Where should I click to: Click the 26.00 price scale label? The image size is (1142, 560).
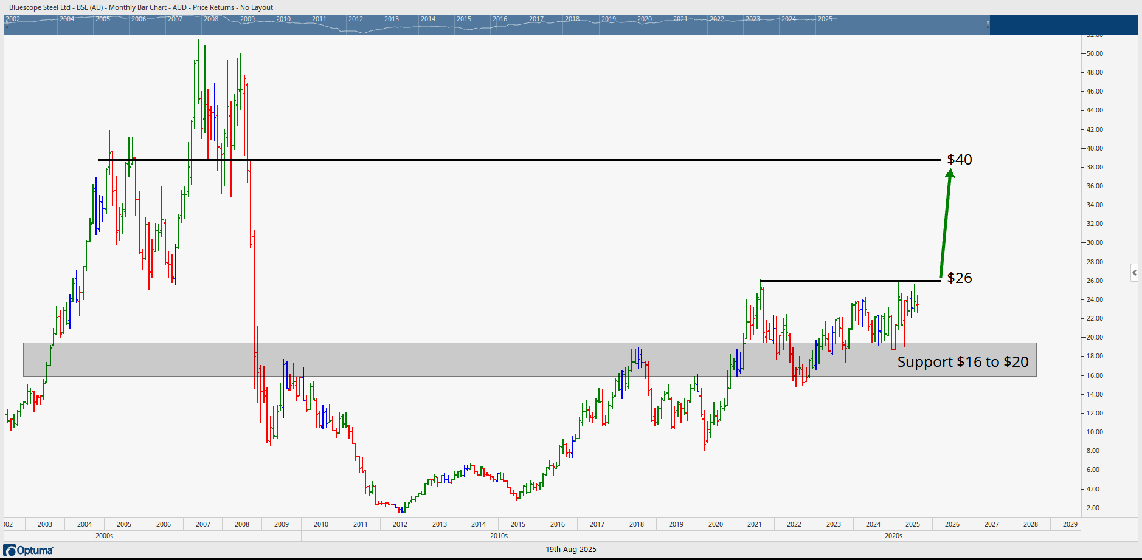click(x=1095, y=281)
